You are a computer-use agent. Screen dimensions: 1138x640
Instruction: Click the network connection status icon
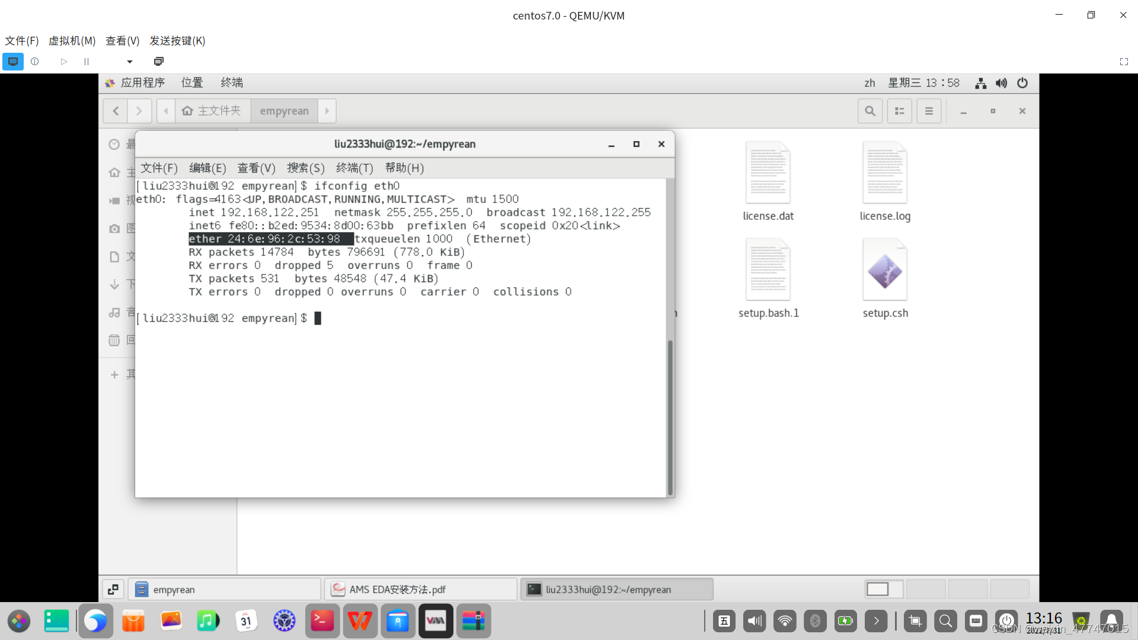coord(980,83)
